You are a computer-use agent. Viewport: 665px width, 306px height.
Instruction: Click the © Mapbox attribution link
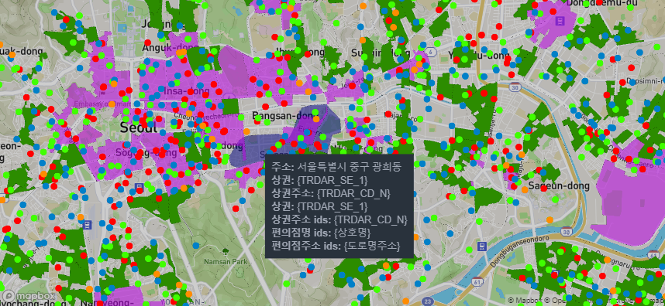(525, 301)
